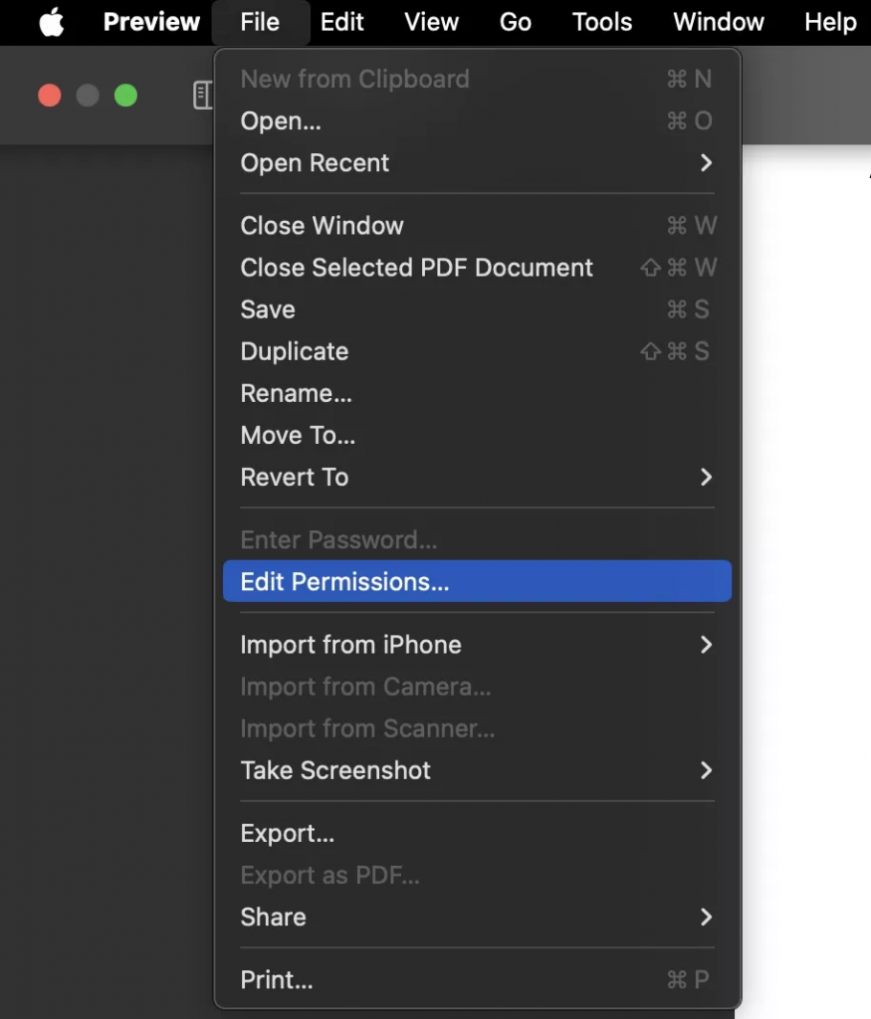Select Close Window from the menu
Image resolution: width=871 pixels, height=1019 pixels.
coord(322,225)
